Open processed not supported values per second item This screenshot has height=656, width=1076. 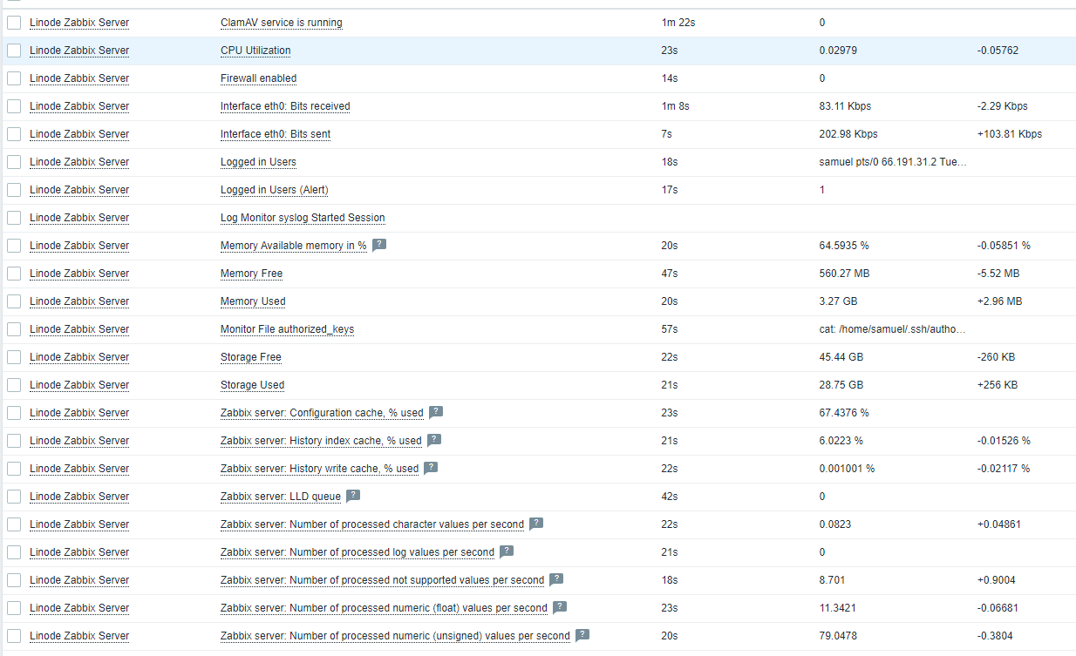point(382,580)
